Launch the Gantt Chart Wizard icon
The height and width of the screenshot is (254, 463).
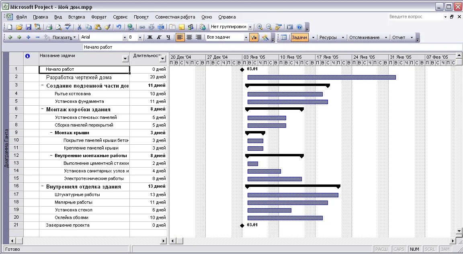tap(265, 37)
